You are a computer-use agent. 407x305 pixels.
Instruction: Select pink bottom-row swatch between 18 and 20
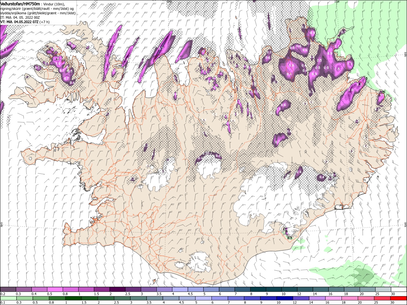(x=349, y=298)
